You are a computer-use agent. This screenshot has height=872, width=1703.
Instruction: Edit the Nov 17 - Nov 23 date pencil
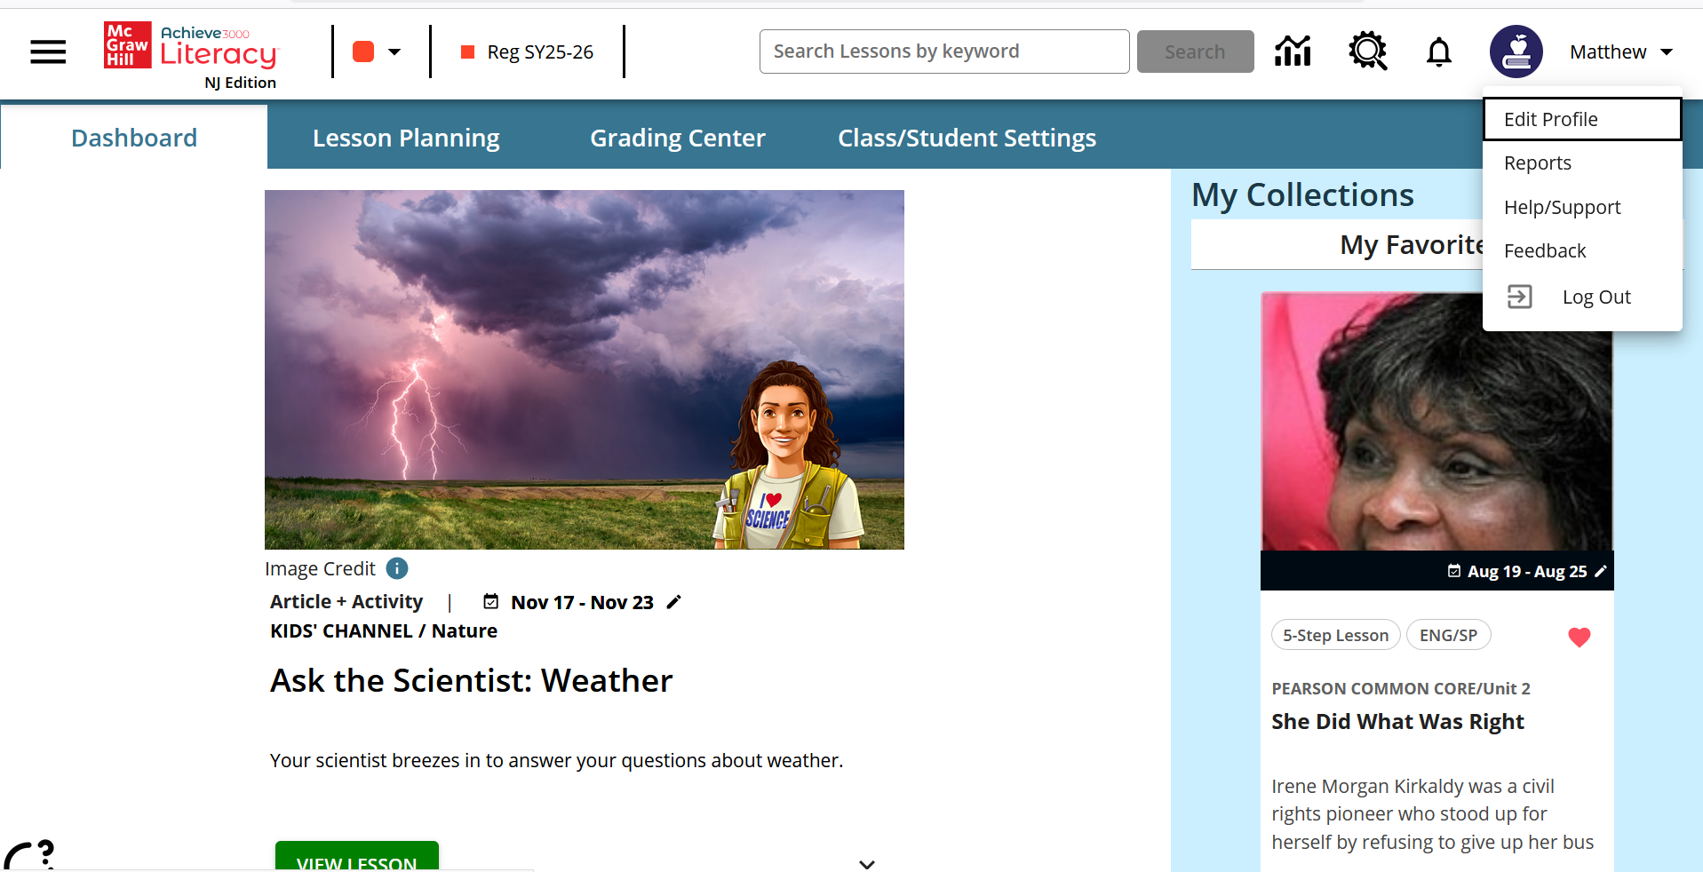coord(674,602)
